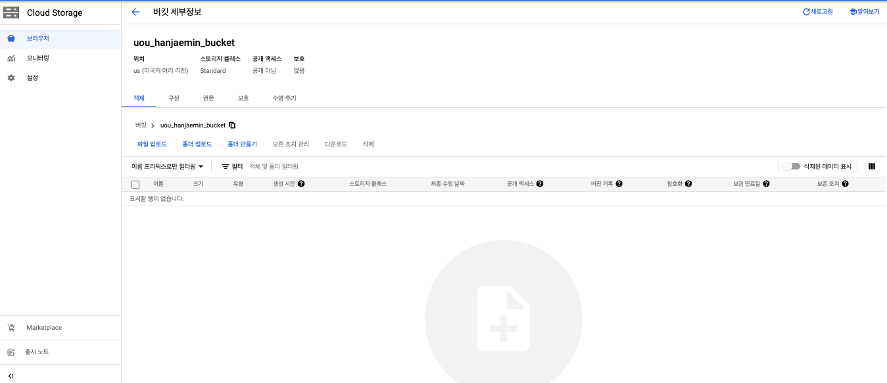This screenshot has width=887, height=383.
Task: Click the 삭제 button
Action: pos(368,144)
